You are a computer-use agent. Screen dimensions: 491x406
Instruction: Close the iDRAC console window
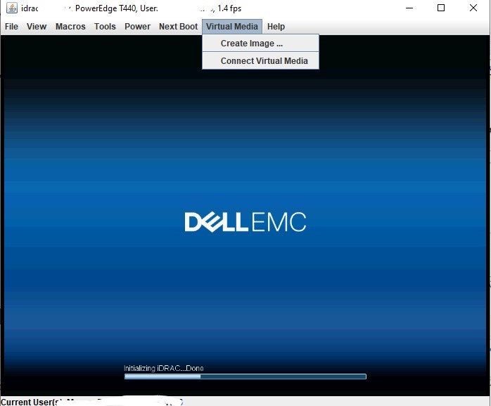[x=473, y=8]
